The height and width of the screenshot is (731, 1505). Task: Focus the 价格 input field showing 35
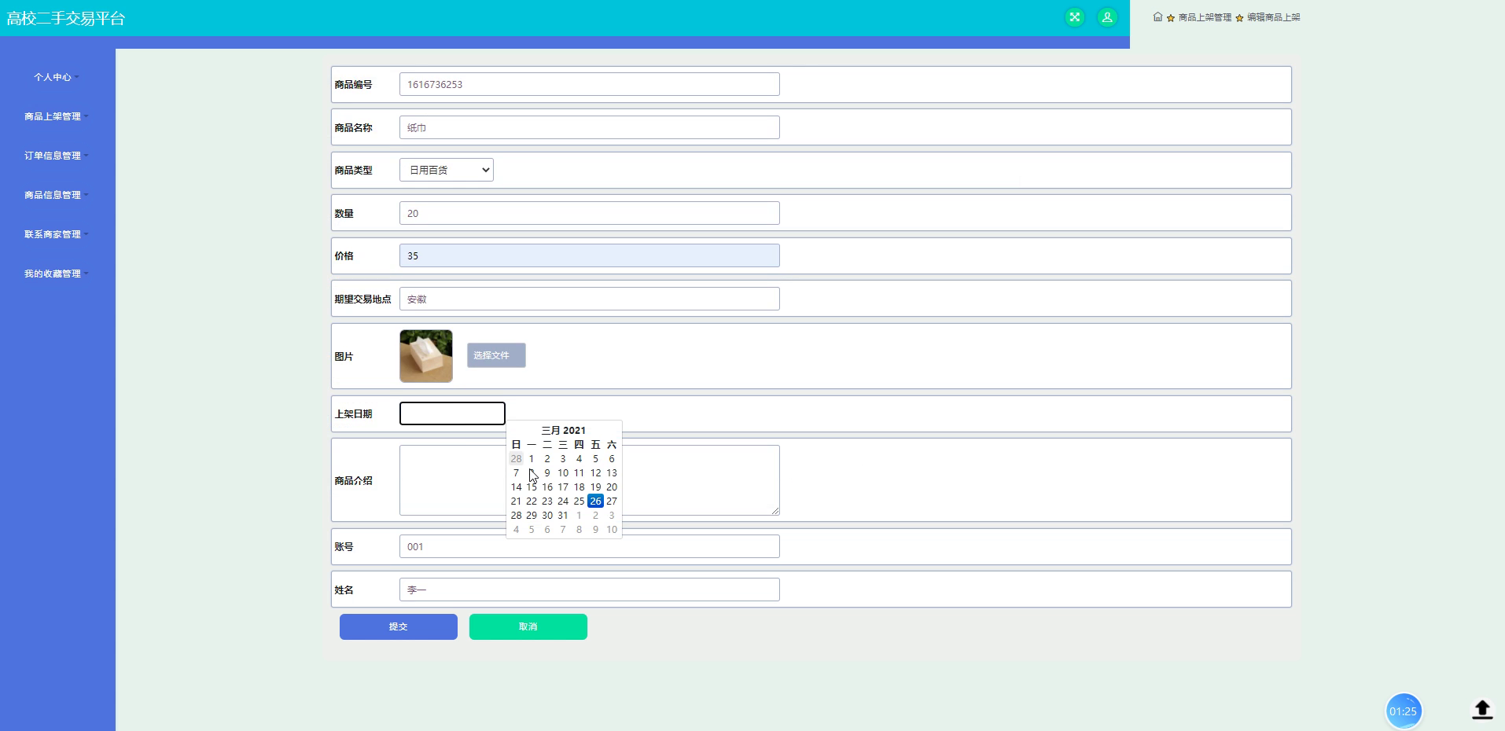(x=590, y=255)
